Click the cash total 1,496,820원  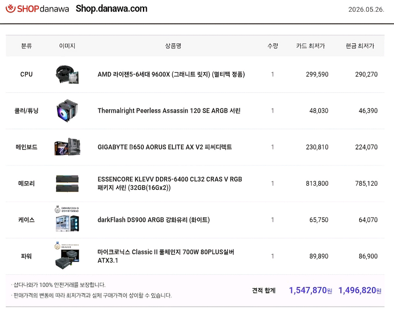point(360,290)
